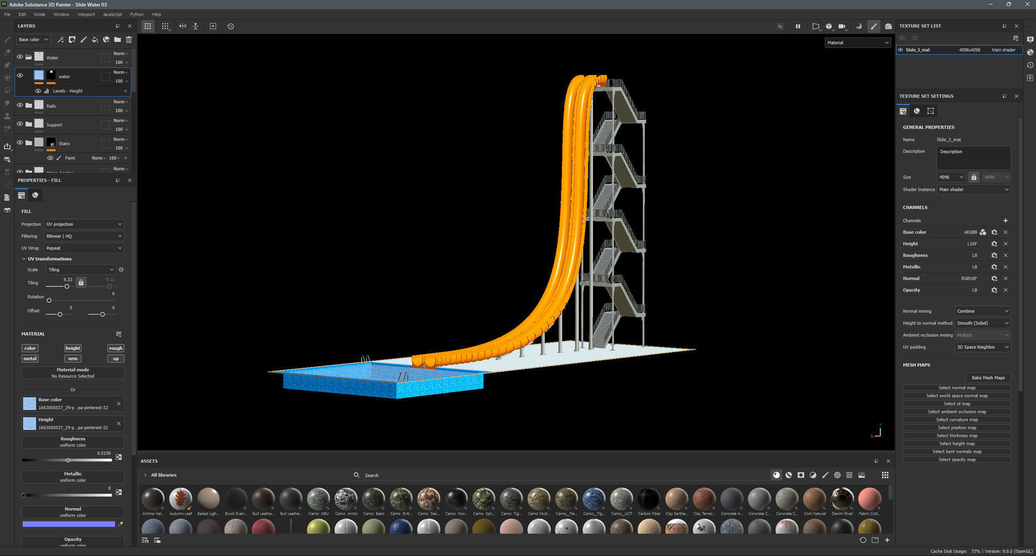Open the Edit menu

22,15
